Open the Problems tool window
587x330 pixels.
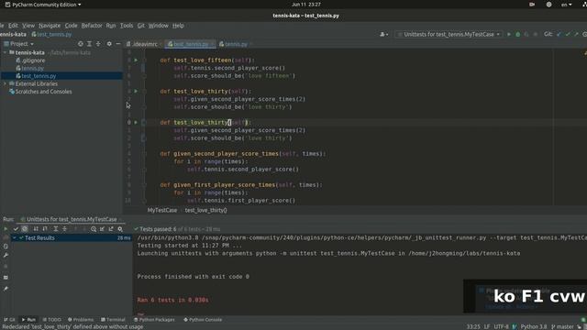click(x=81, y=320)
